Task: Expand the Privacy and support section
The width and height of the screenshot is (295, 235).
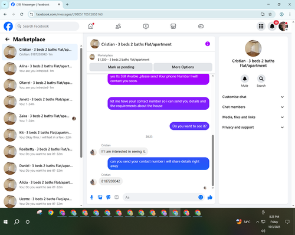Action: [x=253, y=128]
